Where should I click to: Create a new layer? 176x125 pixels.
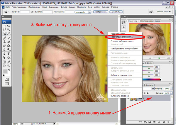tap(164, 122)
